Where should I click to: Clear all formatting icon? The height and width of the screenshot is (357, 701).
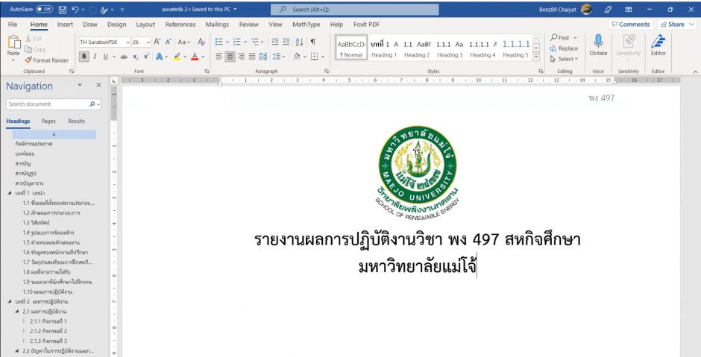(x=201, y=42)
